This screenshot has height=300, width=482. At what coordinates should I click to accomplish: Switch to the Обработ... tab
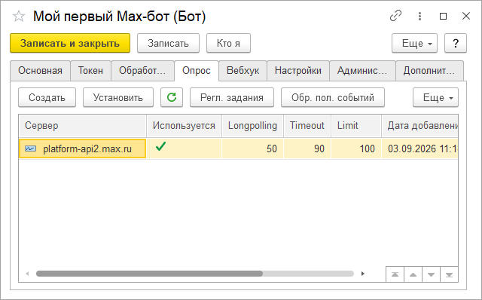pyautogui.click(x=142, y=71)
